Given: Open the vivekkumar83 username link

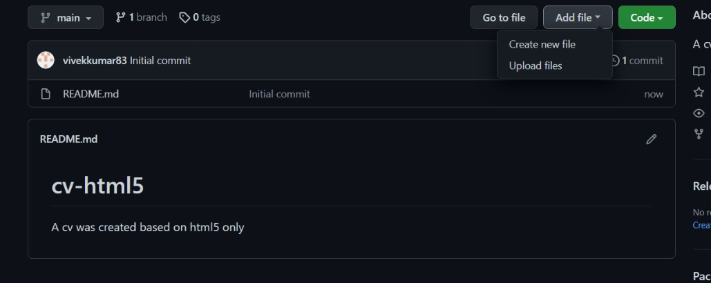Looking at the screenshot, I should point(95,61).
